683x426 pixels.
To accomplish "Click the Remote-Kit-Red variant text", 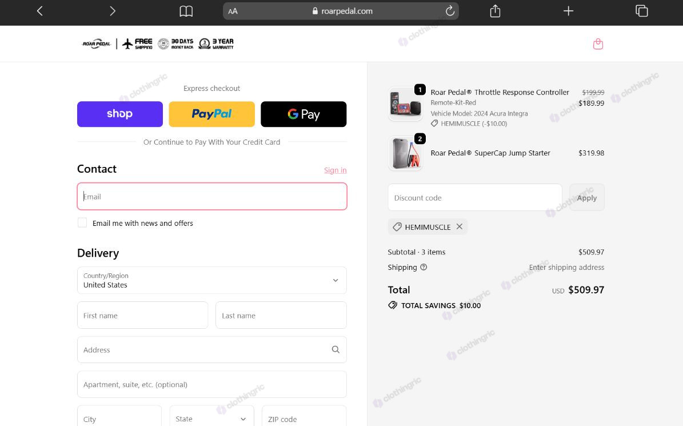I will tap(453, 103).
